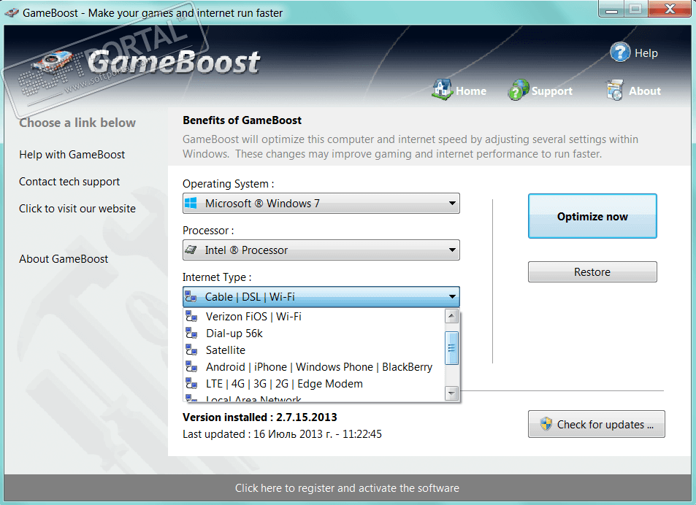The width and height of the screenshot is (696, 505).
Task: Select Dial-up 56k option
Action: 314,334
